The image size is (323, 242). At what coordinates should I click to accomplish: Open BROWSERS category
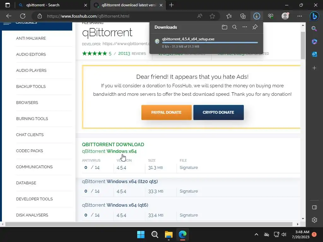27,102
